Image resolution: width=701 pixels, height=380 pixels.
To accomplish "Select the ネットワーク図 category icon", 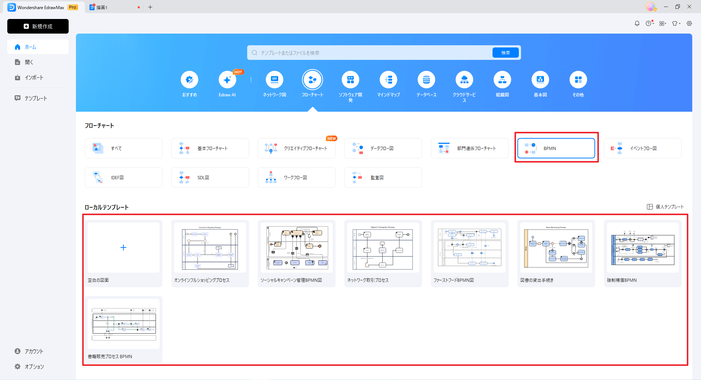I will [275, 80].
